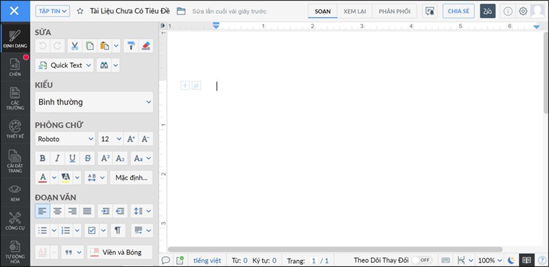Show paragraph marks pilcrow
549x267 pixels.
pyautogui.click(x=118, y=231)
